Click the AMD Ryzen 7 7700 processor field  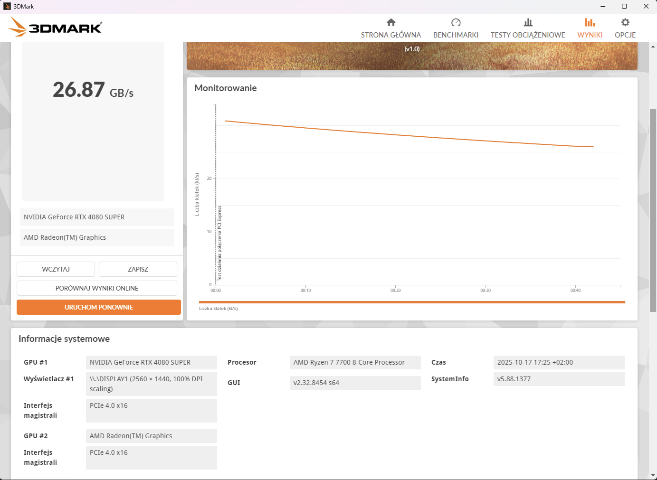[x=355, y=362]
